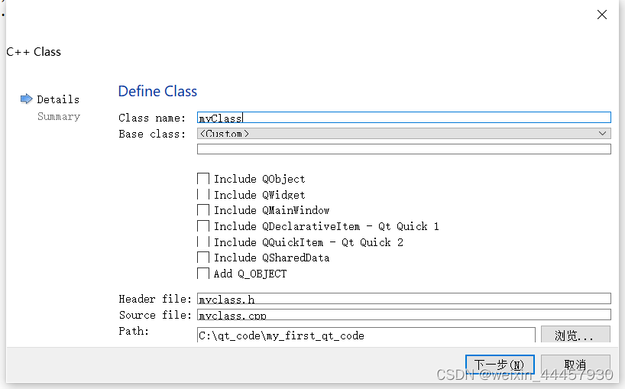Click the C++ Class title text
The image size is (625, 389).
(x=34, y=52)
